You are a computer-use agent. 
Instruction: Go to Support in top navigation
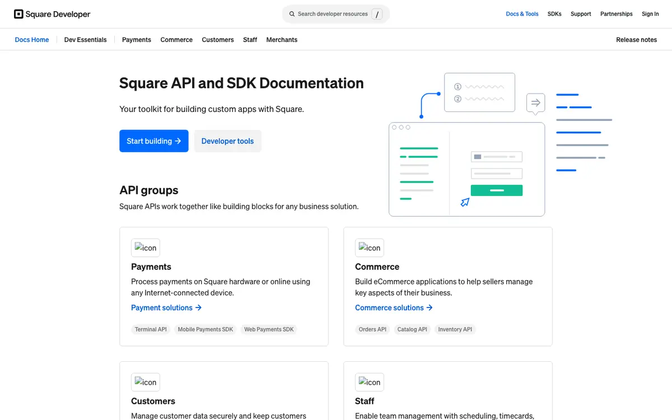pyautogui.click(x=581, y=14)
